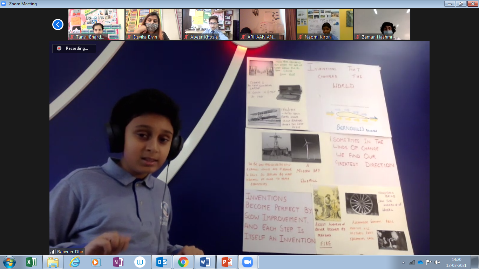Select ARHAAN AN... participant video thumbnail
The image size is (479, 269).
click(268, 25)
